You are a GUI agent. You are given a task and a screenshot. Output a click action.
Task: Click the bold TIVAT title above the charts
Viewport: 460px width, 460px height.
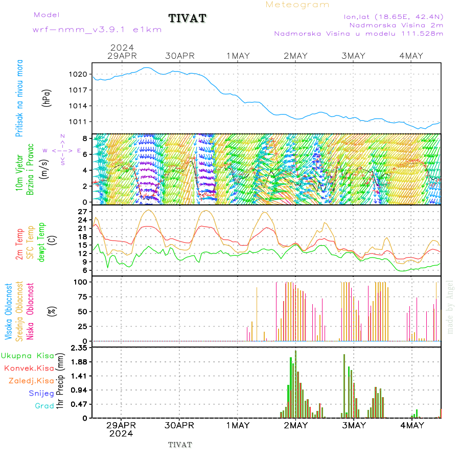click(x=188, y=18)
